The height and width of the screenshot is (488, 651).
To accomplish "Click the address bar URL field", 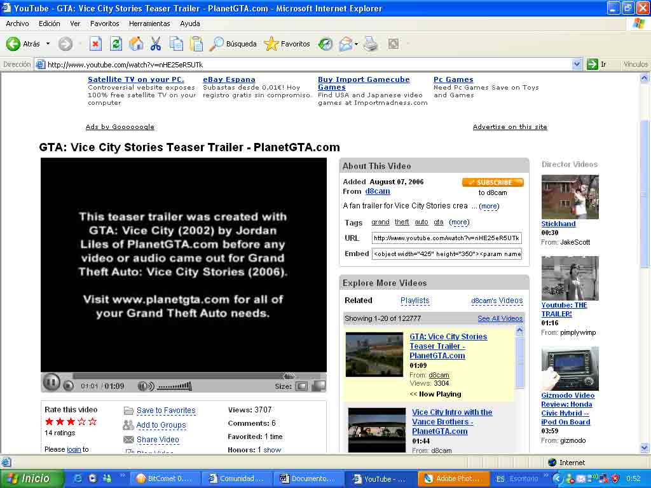I will pos(303,64).
